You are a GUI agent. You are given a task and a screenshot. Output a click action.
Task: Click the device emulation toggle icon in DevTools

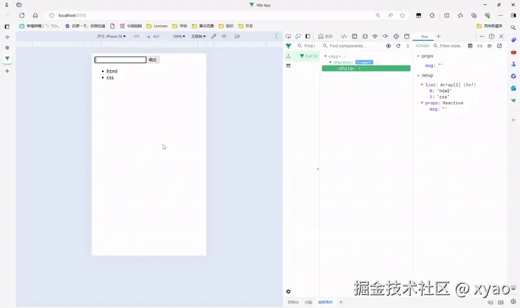point(298,36)
